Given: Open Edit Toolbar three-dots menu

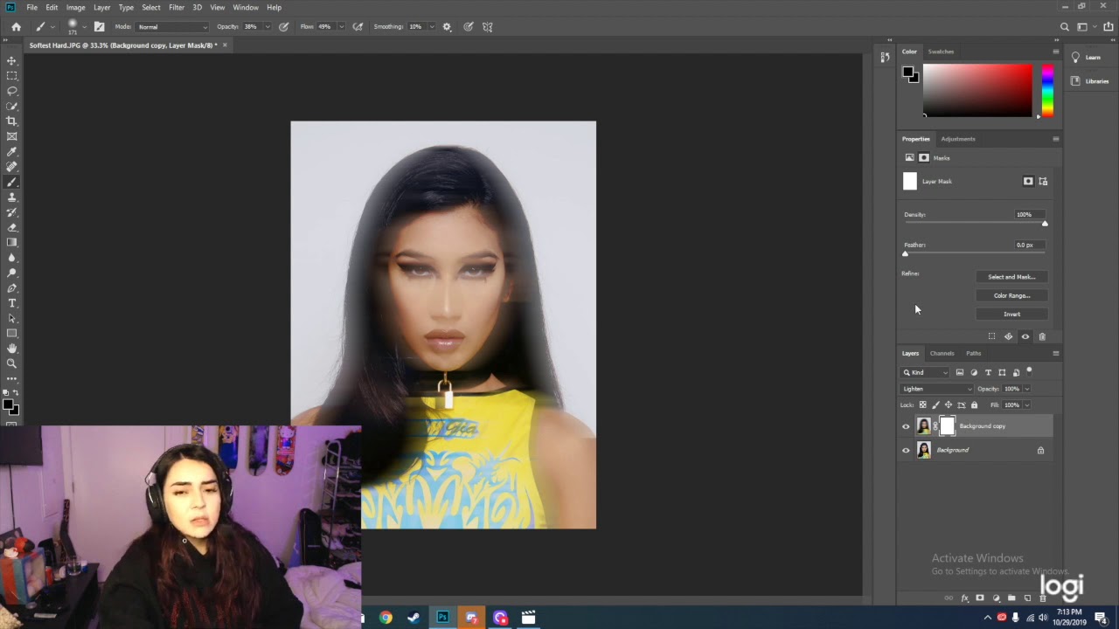Looking at the screenshot, I should [12, 378].
